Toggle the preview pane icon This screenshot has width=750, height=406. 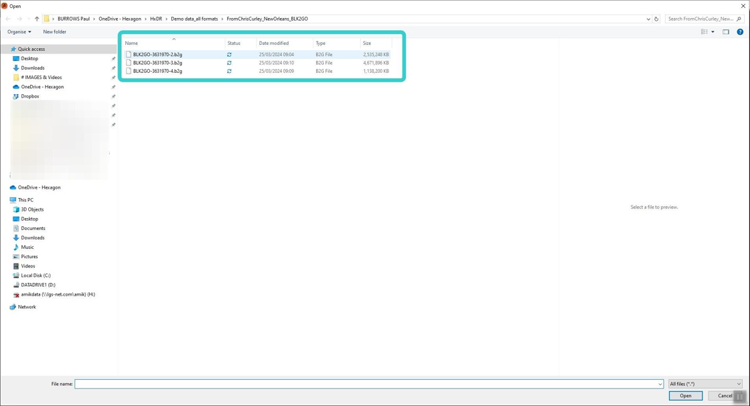726,32
